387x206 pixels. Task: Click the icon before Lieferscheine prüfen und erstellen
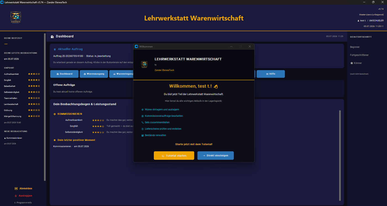(x=142, y=129)
